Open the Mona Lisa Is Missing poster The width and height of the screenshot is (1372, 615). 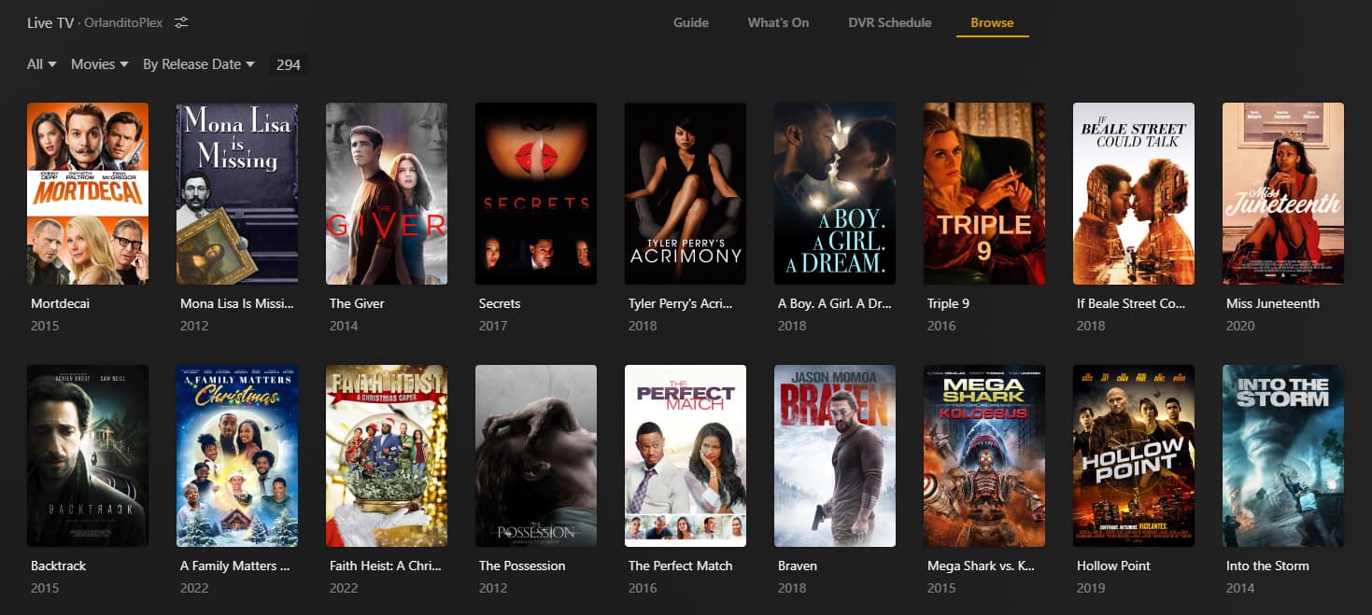point(237,193)
